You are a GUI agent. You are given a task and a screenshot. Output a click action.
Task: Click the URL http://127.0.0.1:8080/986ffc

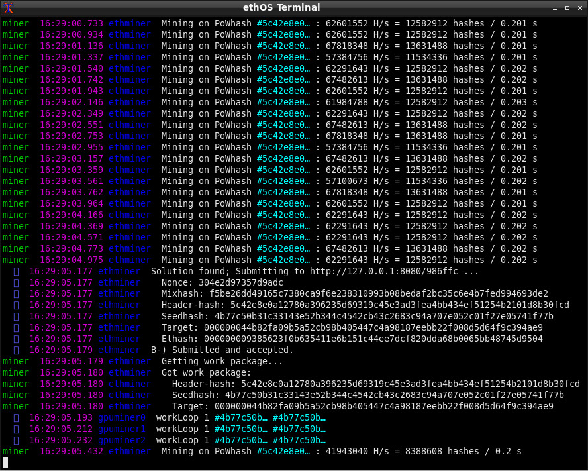pos(383,272)
